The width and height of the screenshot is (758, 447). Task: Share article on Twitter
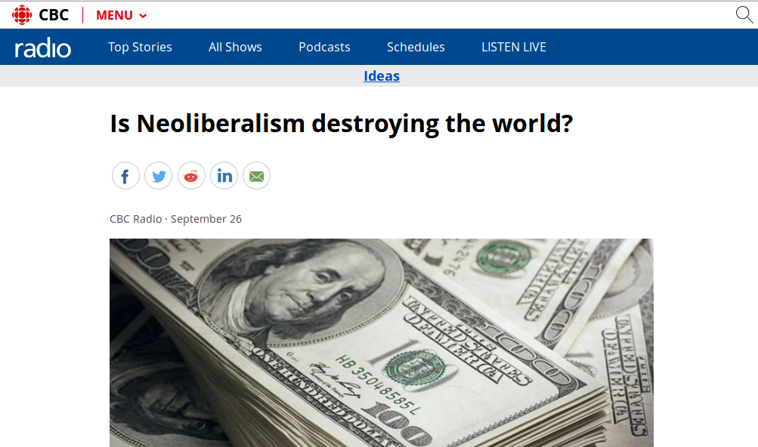pos(159,175)
